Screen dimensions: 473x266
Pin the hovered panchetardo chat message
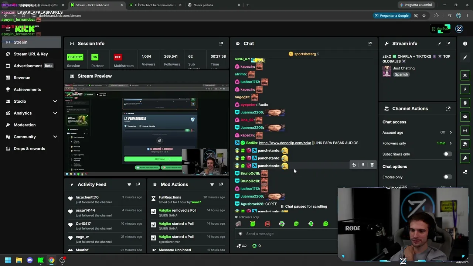click(363, 165)
